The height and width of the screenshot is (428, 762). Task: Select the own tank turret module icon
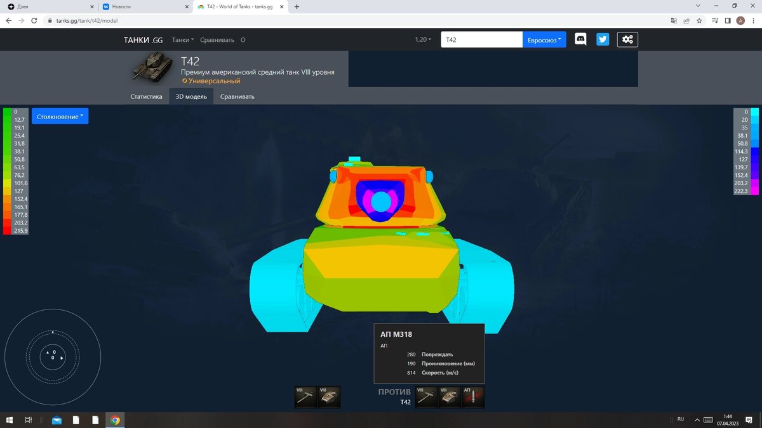click(329, 397)
